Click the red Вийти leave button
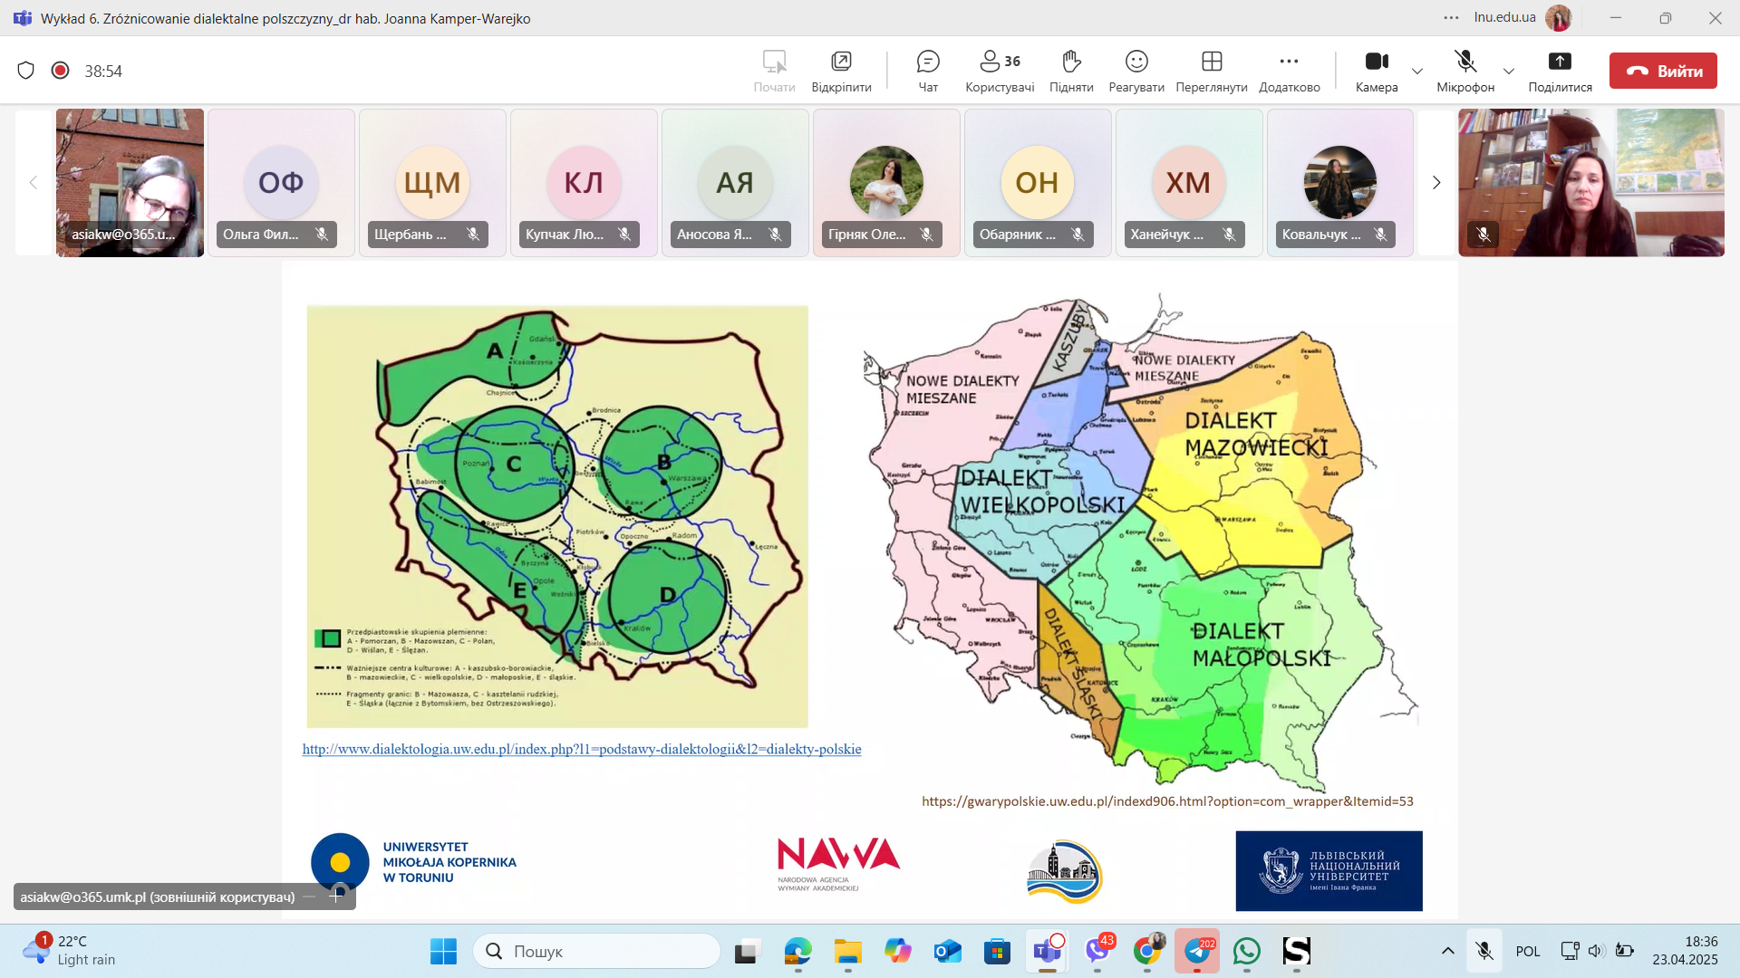 point(1663,71)
